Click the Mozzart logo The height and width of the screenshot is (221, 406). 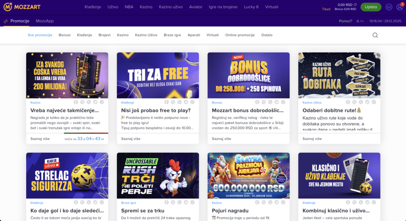[x=22, y=7]
